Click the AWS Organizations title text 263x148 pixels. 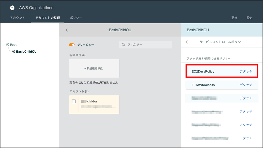click(36, 8)
